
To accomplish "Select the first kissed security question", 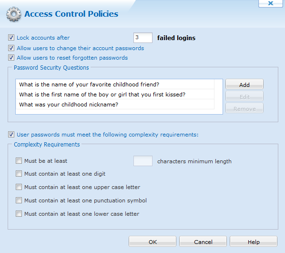I will pos(115,95).
